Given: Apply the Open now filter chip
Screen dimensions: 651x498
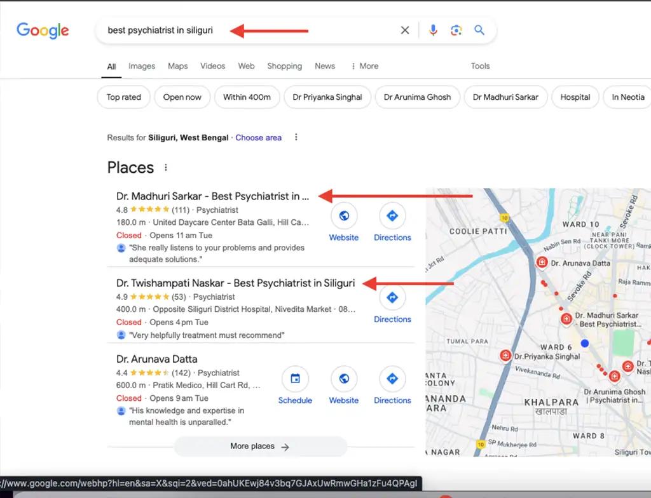Looking at the screenshot, I should (182, 97).
